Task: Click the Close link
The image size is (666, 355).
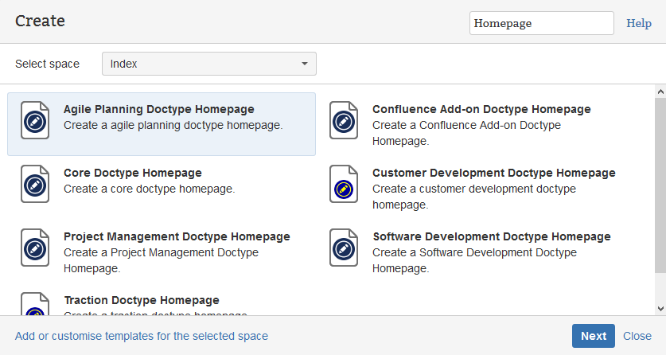Action: pyautogui.click(x=637, y=336)
